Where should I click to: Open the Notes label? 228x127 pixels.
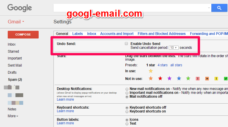click(x=12, y=109)
